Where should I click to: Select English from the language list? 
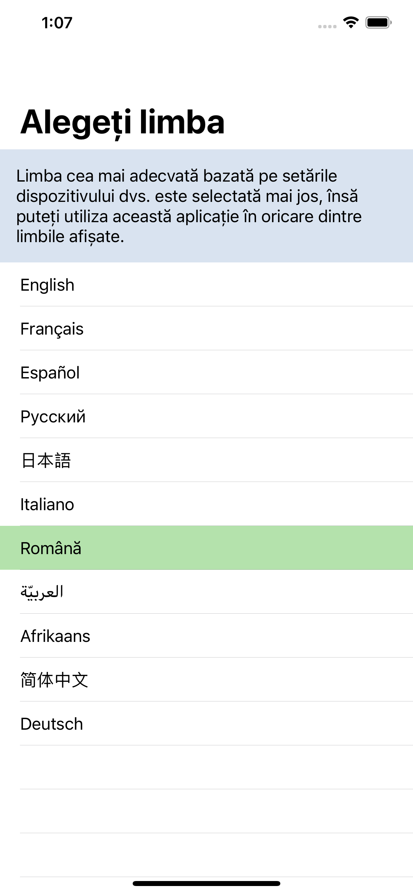coord(206,285)
